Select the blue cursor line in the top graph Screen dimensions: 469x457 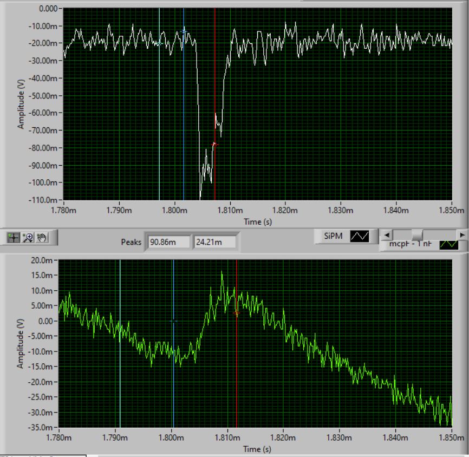coord(184,108)
